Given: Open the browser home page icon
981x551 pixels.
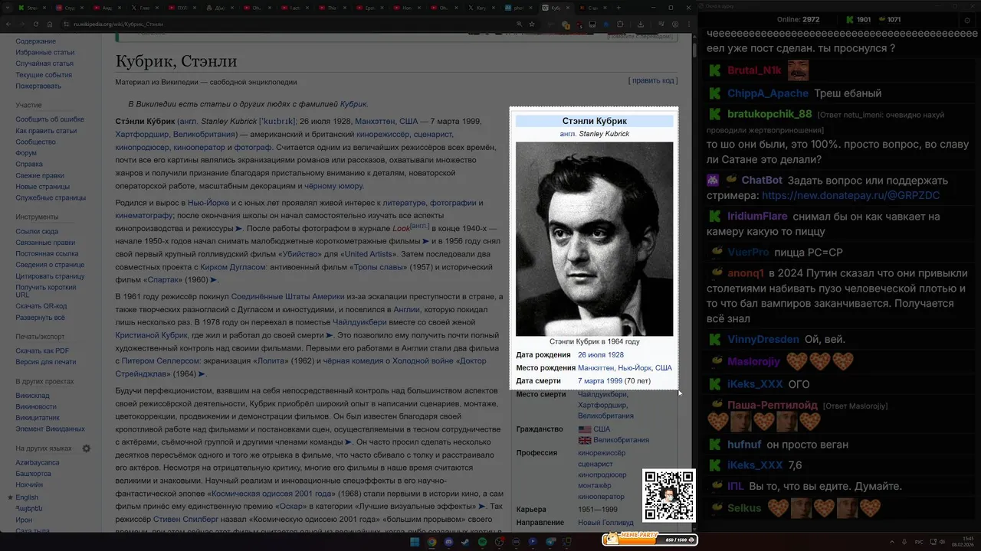Looking at the screenshot, I should 50,24.
